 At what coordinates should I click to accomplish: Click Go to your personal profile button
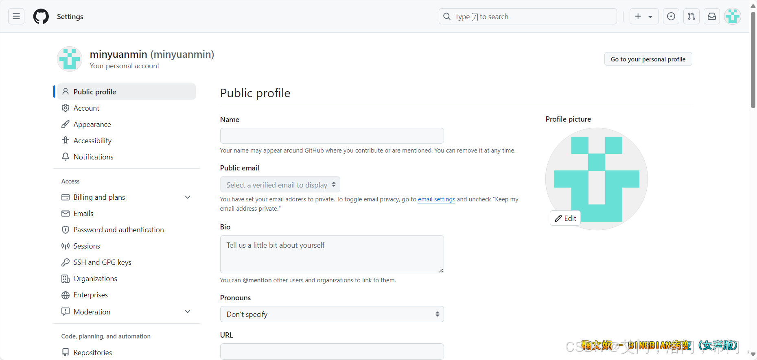[648, 59]
